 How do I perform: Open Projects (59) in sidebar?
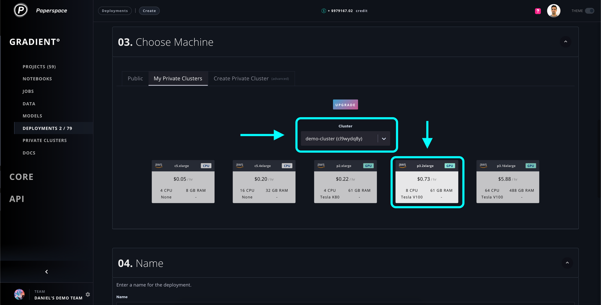(x=39, y=67)
